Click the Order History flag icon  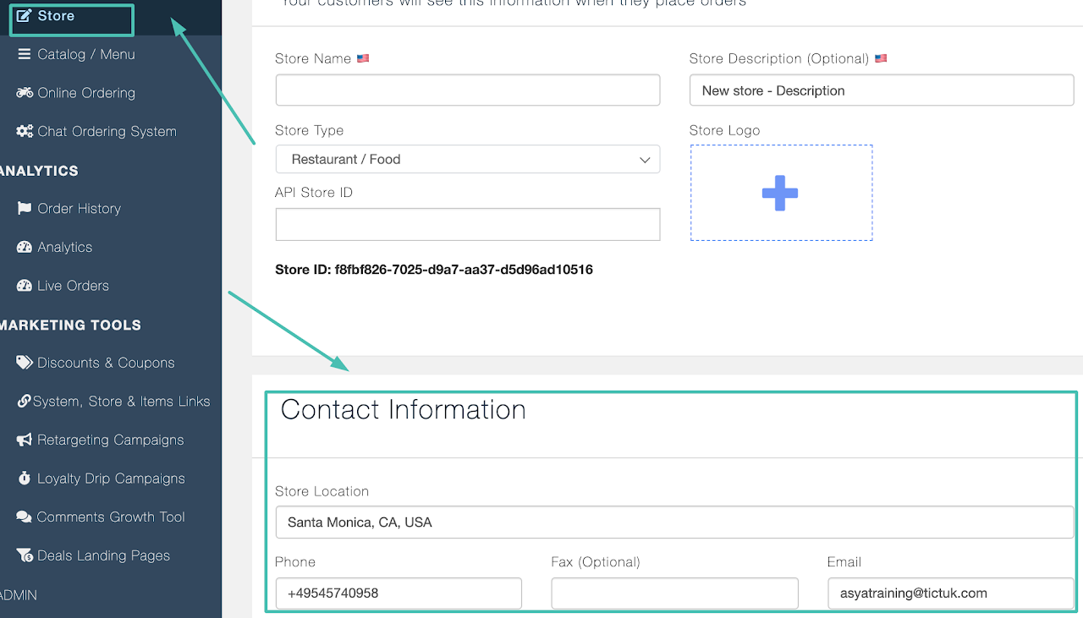(x=25, y=209)
